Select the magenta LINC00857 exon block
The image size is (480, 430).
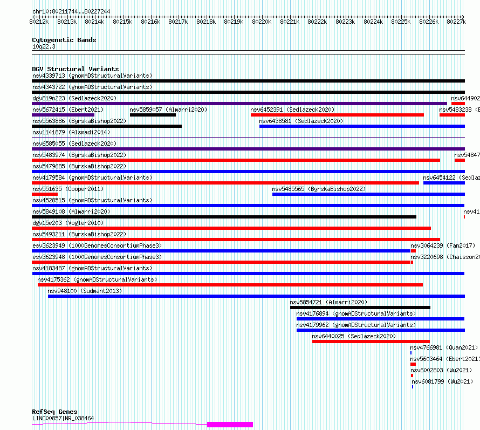[x=230, y=425]
